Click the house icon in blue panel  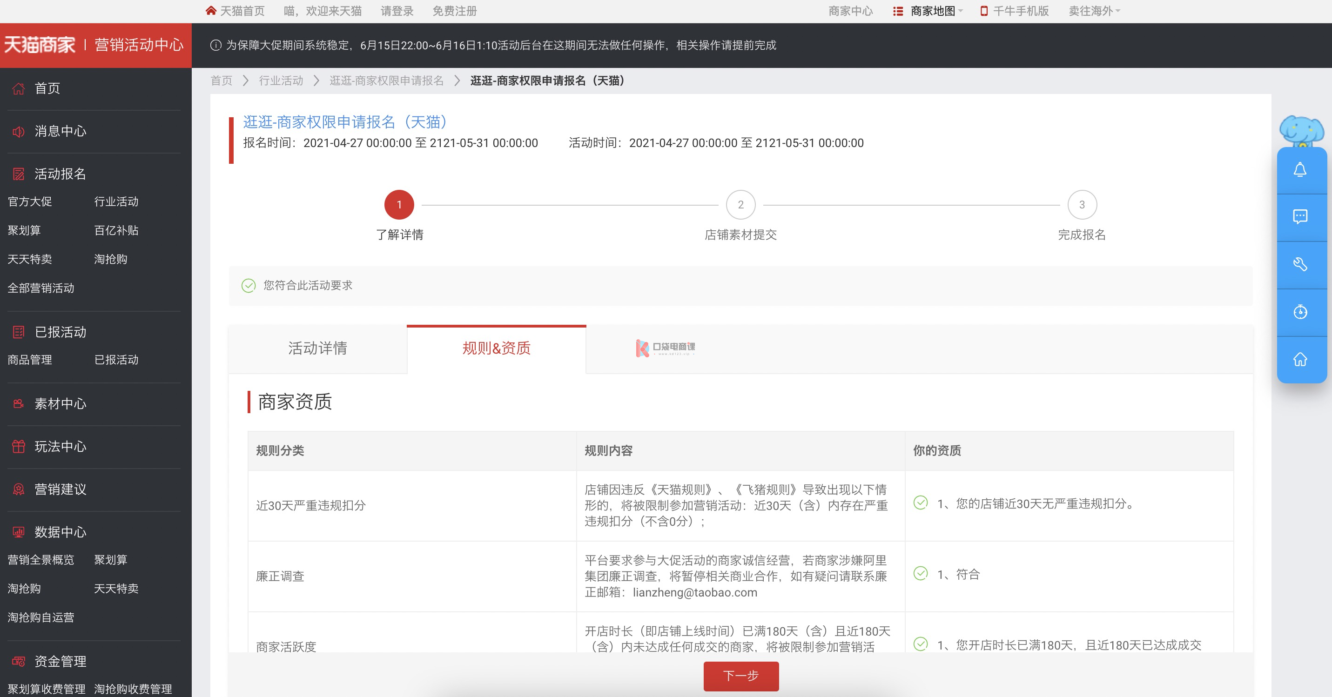[1300, 359]
